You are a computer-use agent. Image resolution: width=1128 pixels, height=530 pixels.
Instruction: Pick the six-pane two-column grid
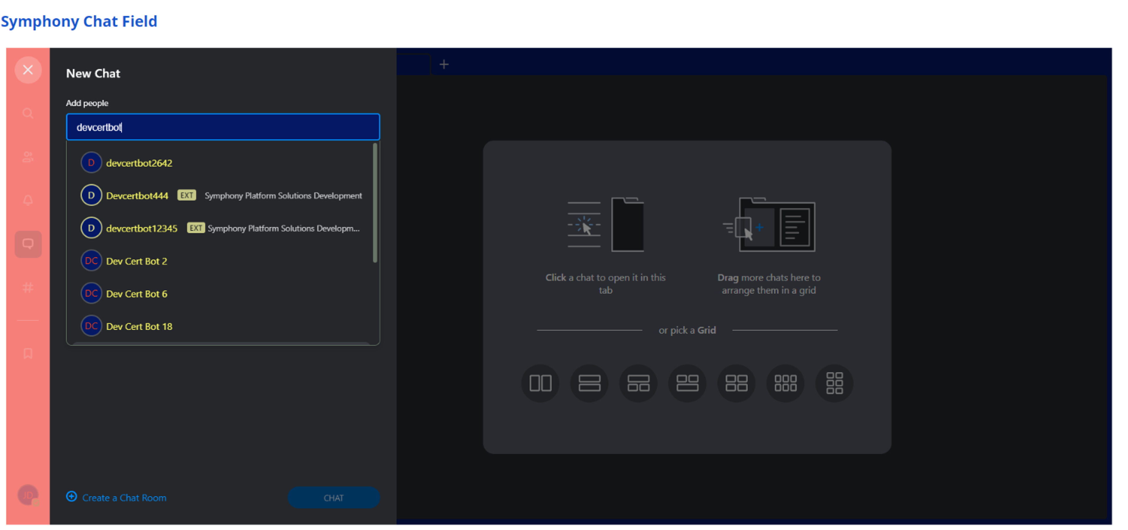pyautogui.click(x=835, y=383)
